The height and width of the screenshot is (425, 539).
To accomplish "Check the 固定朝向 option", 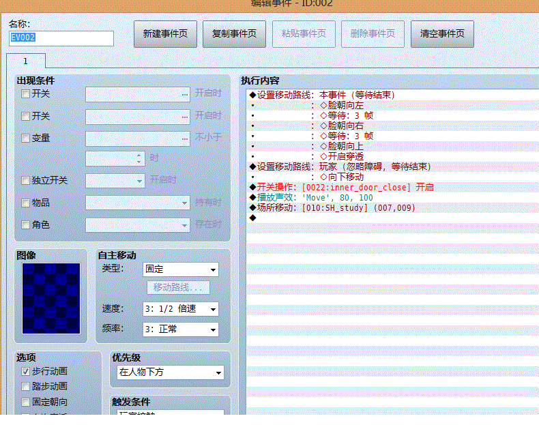I will coord(25,402).
